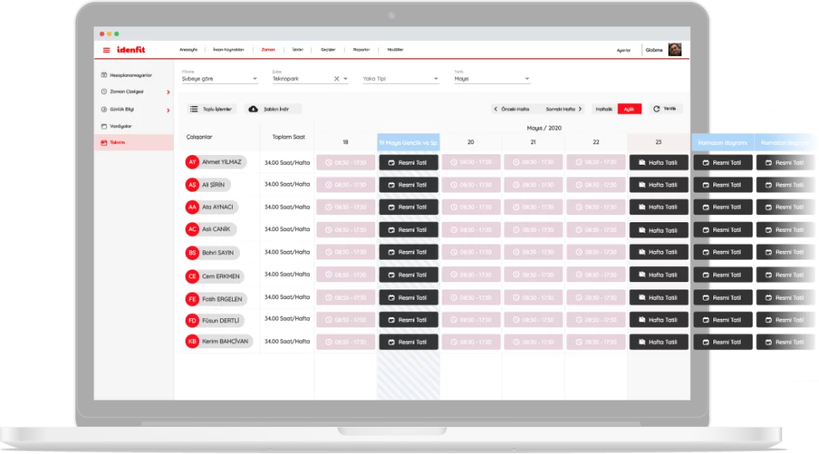Click the user profile photo avatar

pyautogui.click(x=675, y=50)
